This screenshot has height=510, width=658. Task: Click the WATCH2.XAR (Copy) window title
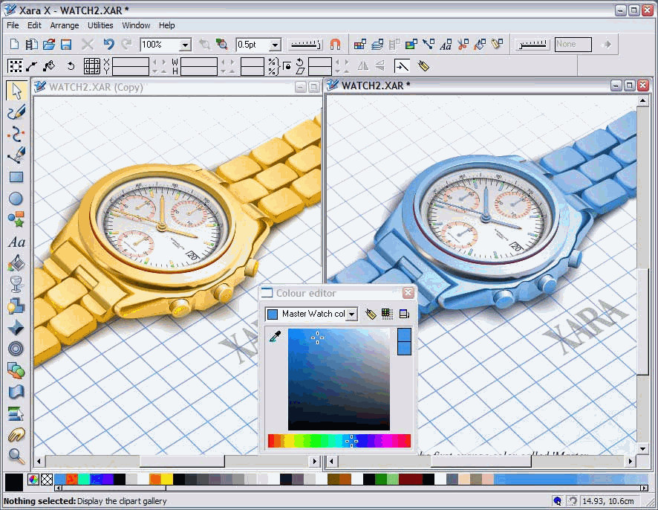[x=96, y=87]
